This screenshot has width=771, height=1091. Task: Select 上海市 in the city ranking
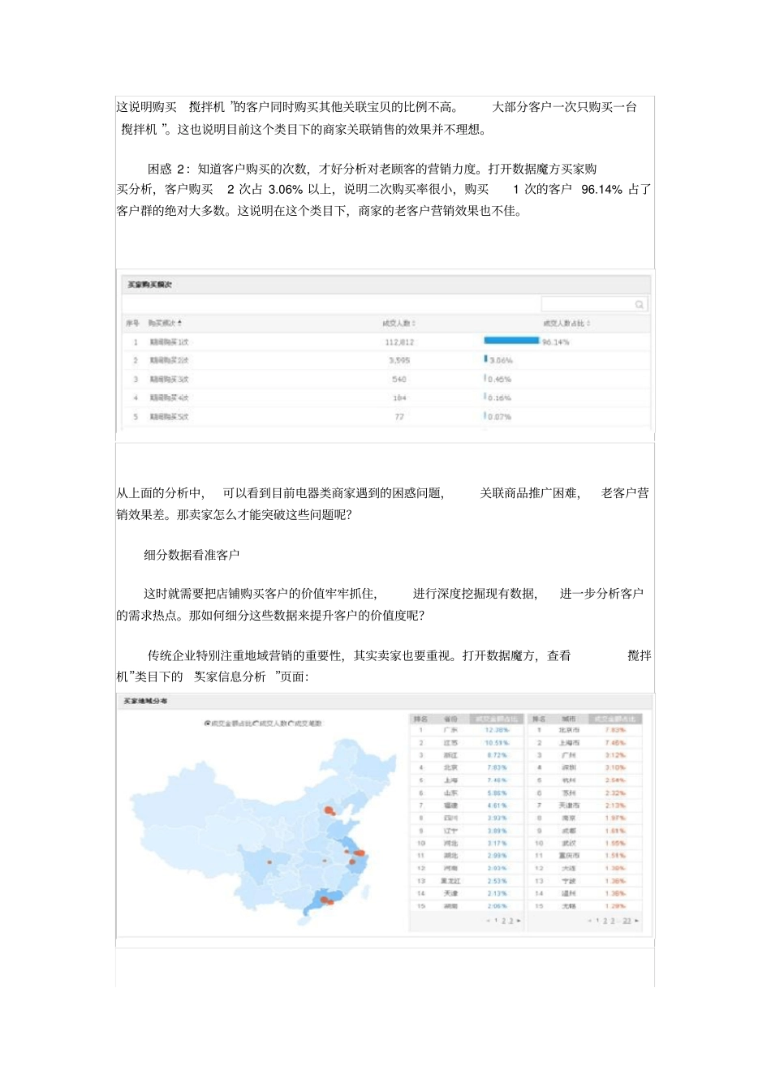[x=569, y=743]
